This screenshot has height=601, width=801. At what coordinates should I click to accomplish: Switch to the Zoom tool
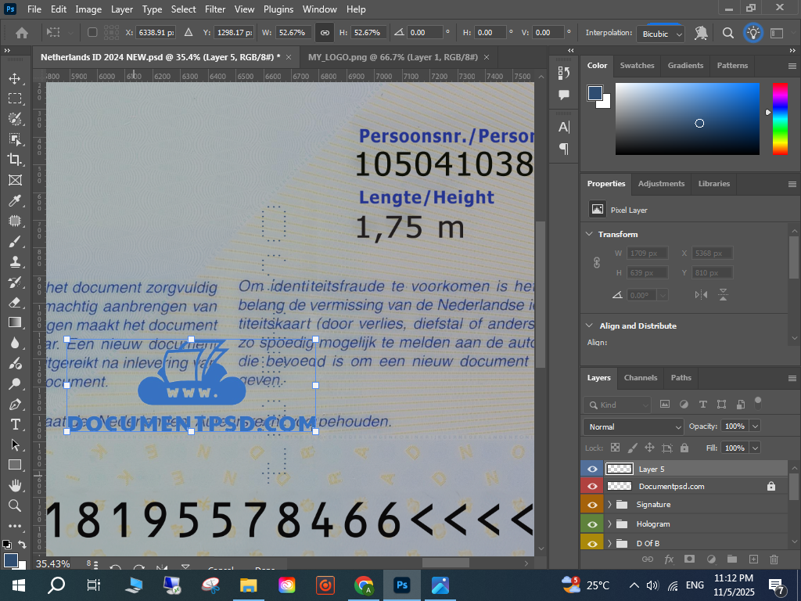(15, 506)
